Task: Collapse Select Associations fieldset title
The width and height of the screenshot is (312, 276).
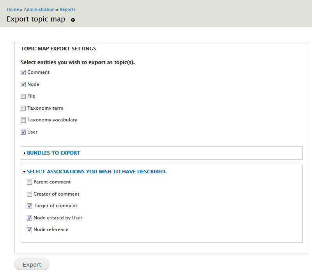Action: (x=97, y=172)
